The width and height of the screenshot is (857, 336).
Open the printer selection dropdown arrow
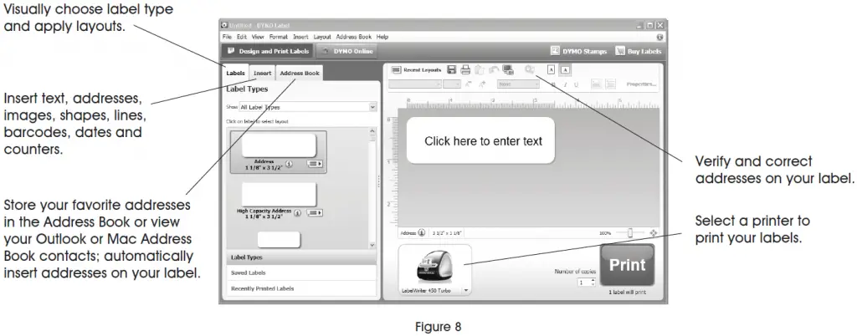465,291
